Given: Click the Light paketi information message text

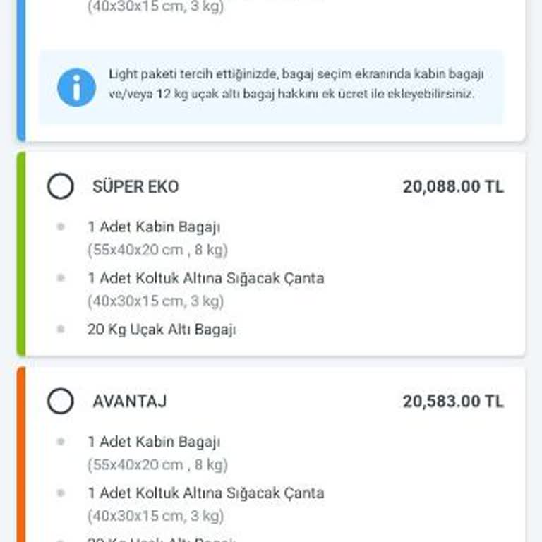Looking at the screenshot, I should click(296, 84).
